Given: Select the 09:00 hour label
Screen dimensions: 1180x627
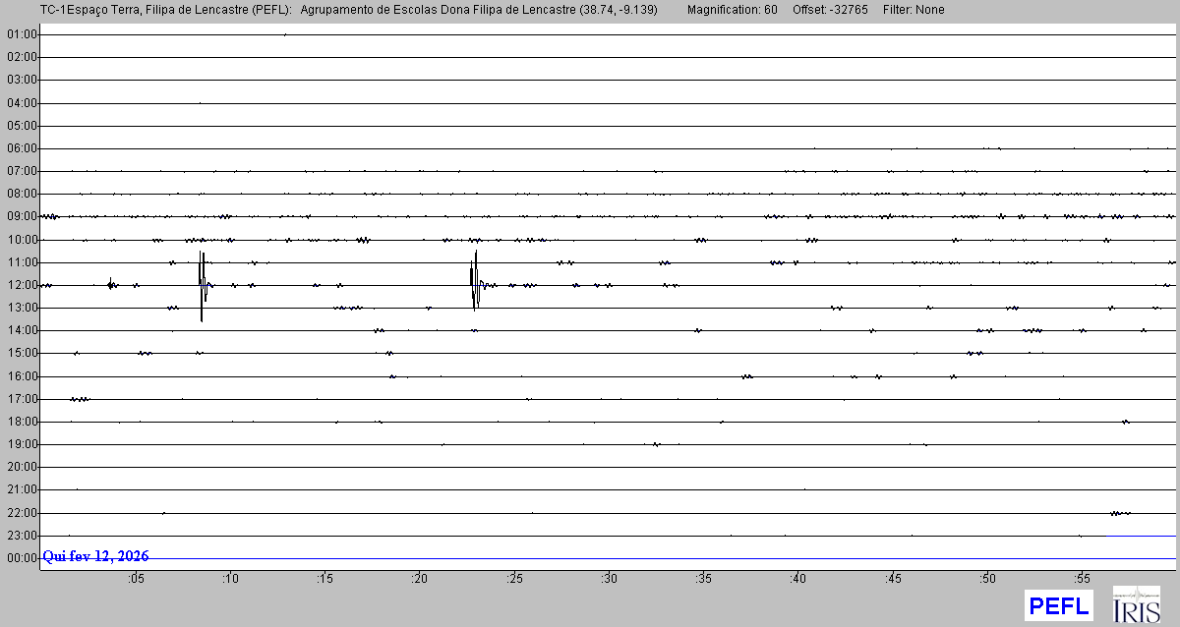Looking at the screenshot, I should coord(21,216).
